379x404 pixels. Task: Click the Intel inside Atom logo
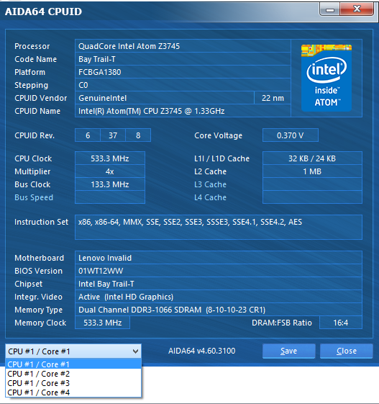327,78
